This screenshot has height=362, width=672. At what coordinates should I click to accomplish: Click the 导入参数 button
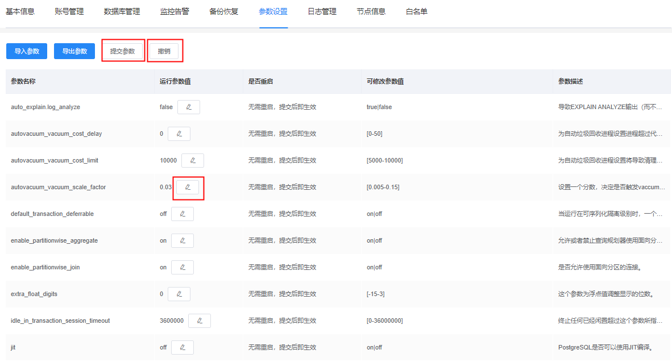27,51
